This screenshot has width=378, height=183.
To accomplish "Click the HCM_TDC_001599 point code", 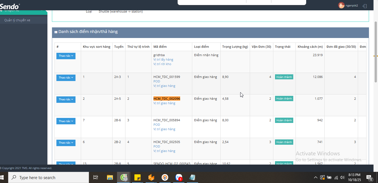I will 167,77.
